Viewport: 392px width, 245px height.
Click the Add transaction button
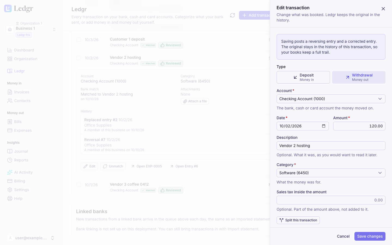[255, 15]
